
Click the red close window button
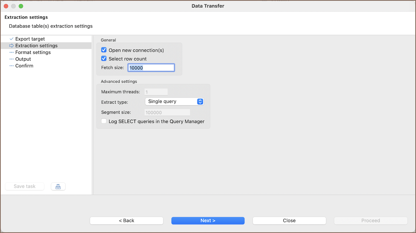click(6, 6)
